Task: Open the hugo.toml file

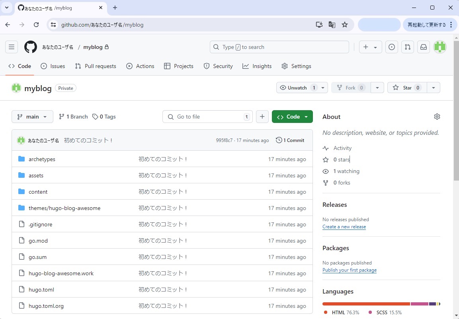Action: pos(41,290)
